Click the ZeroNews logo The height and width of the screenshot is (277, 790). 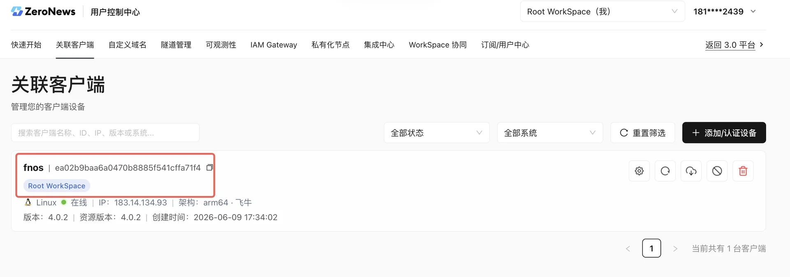point(43,12)
